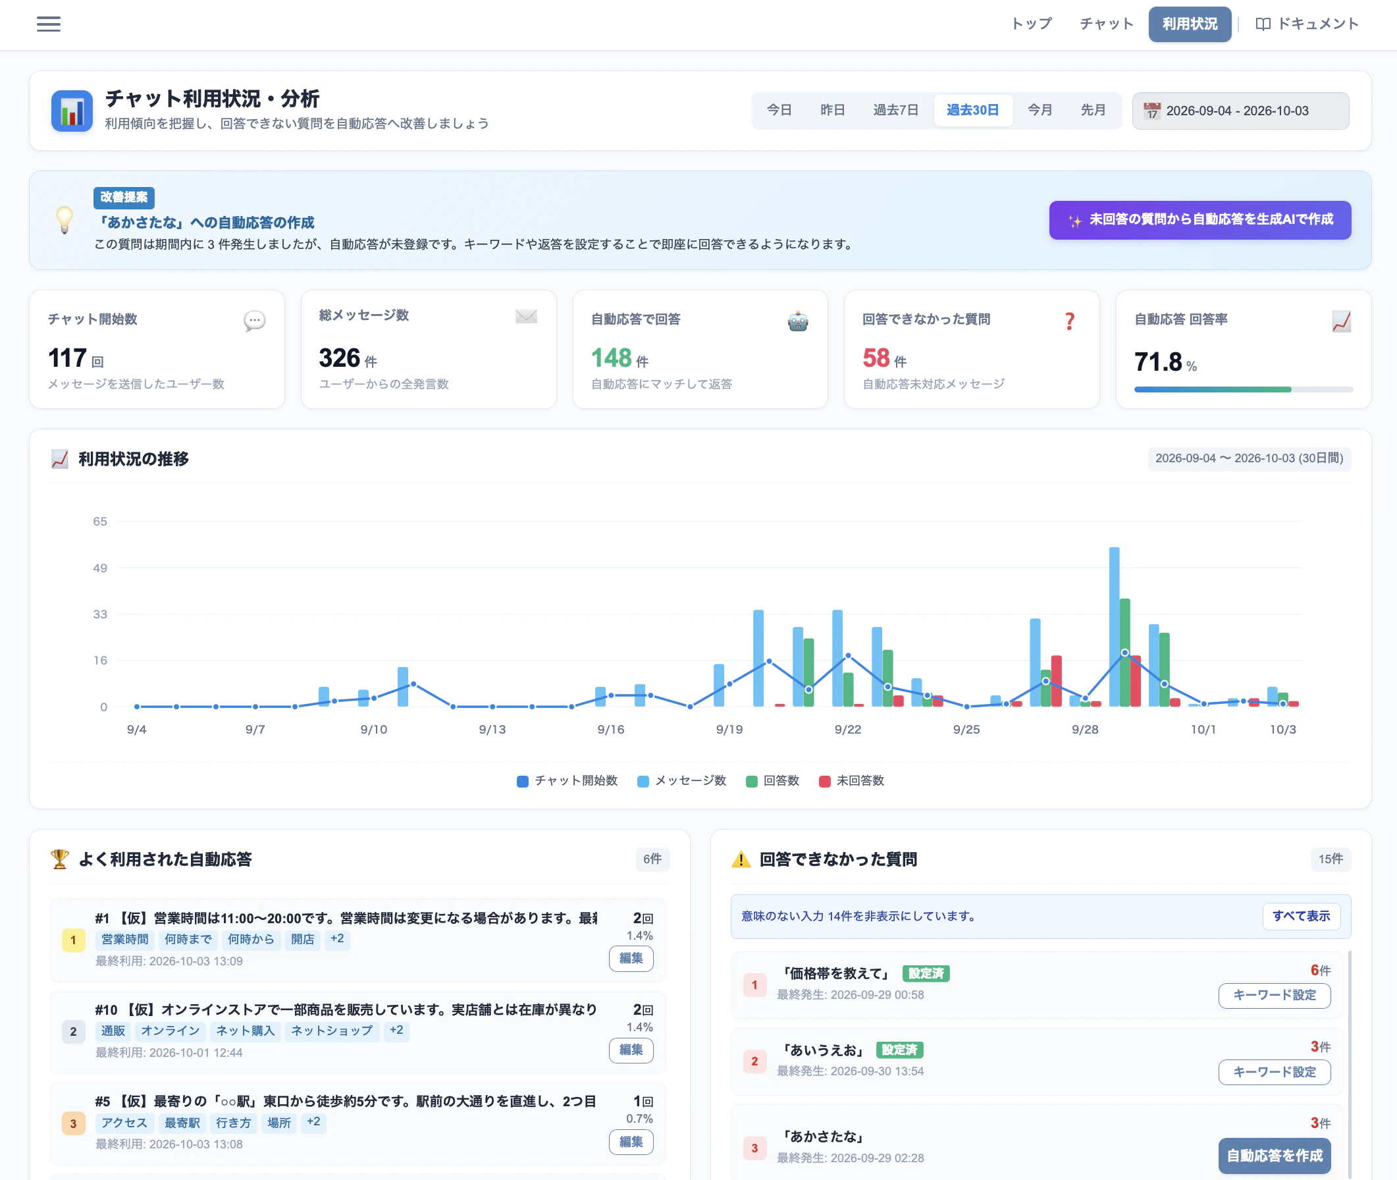Select the 過去30日 period filter
The width and height of the screenshot is (1397, 1180).
(x=973, y=111)
